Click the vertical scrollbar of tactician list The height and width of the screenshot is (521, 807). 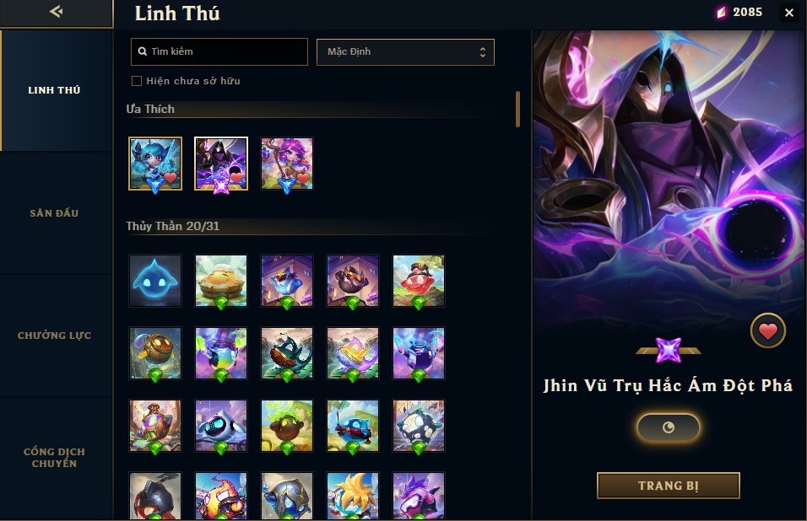(x=517, y=109)
